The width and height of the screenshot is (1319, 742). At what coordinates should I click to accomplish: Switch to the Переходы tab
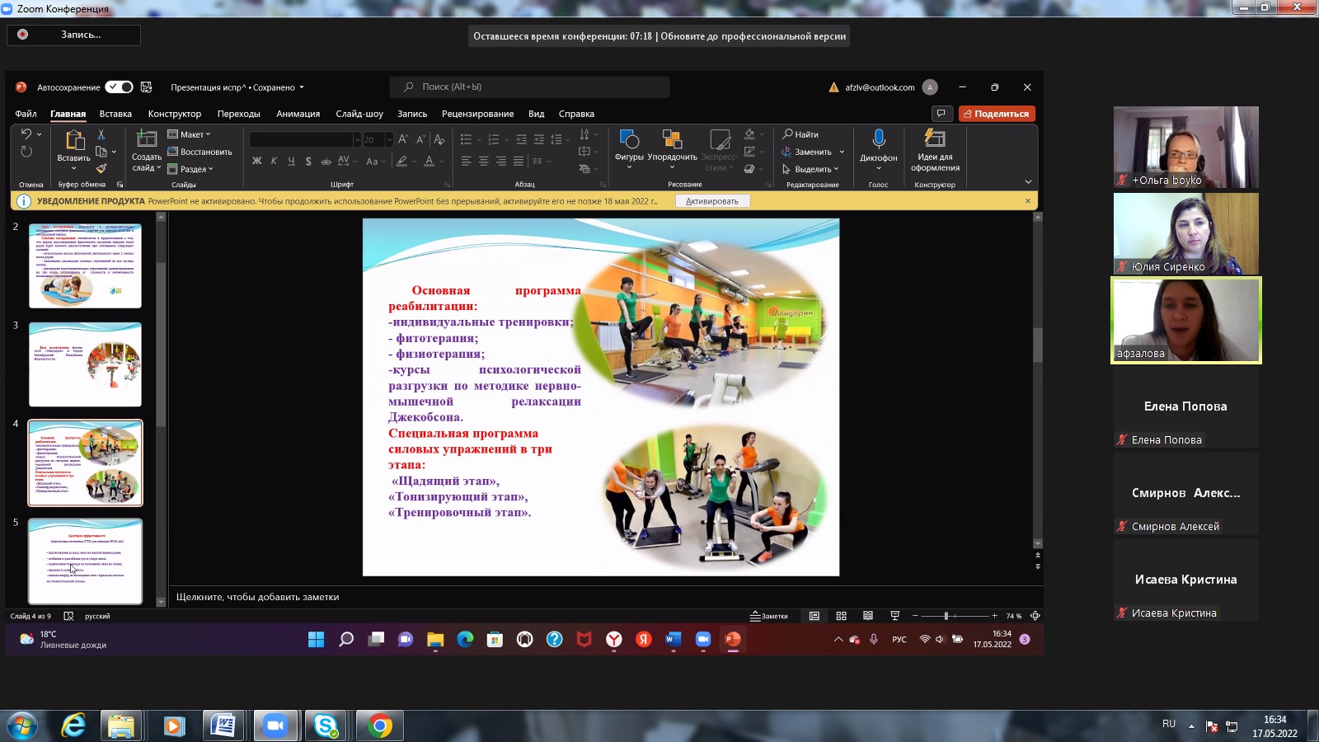(238, 114)
